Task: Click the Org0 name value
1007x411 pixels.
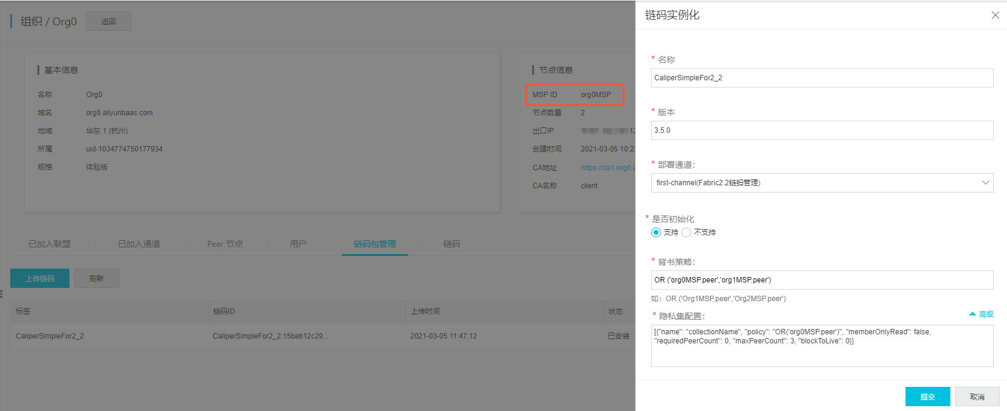Action: click(94, 95)
